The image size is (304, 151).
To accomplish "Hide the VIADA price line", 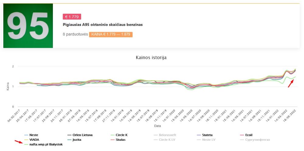I will (31, 139).
